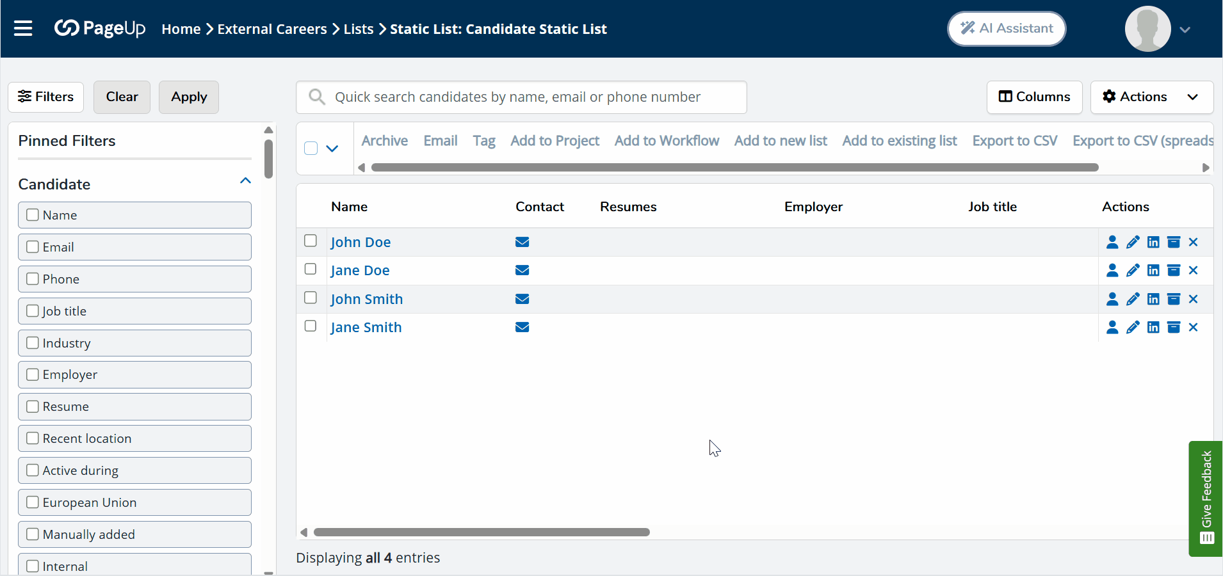This screenshot has height=576, width=1223.
Task: Check Name filter checkbox
Action: coord(33,214)
